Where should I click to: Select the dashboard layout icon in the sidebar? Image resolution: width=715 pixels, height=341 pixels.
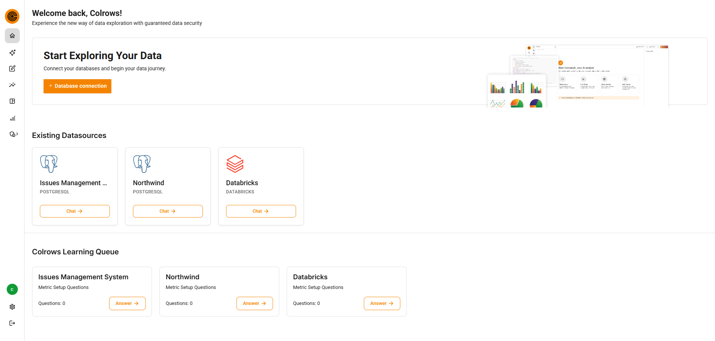(x=12, y=101)
